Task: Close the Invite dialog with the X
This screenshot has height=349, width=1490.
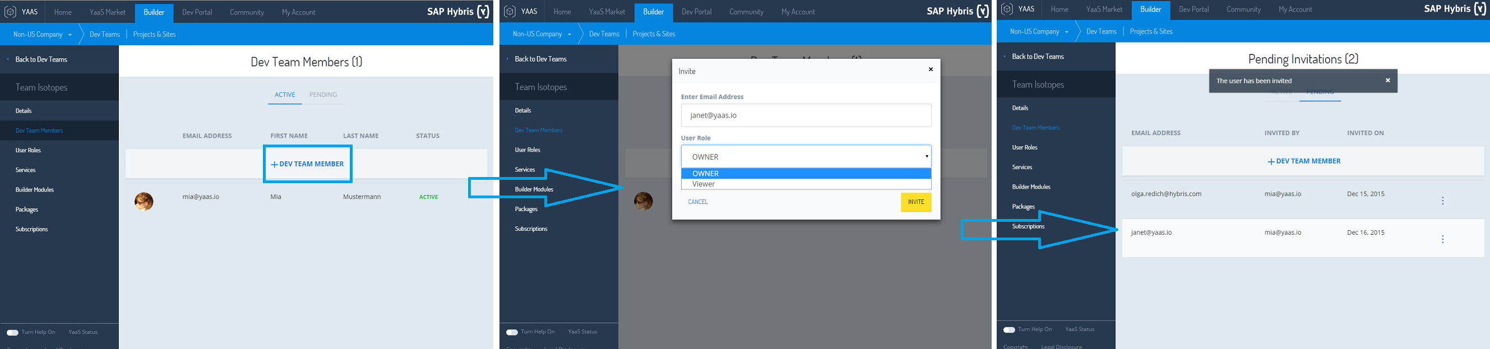Action: pos(931,69)
